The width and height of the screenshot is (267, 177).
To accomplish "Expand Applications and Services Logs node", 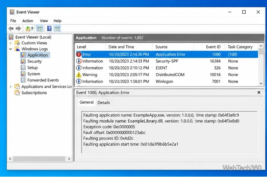I will click(x=10, y=87).
